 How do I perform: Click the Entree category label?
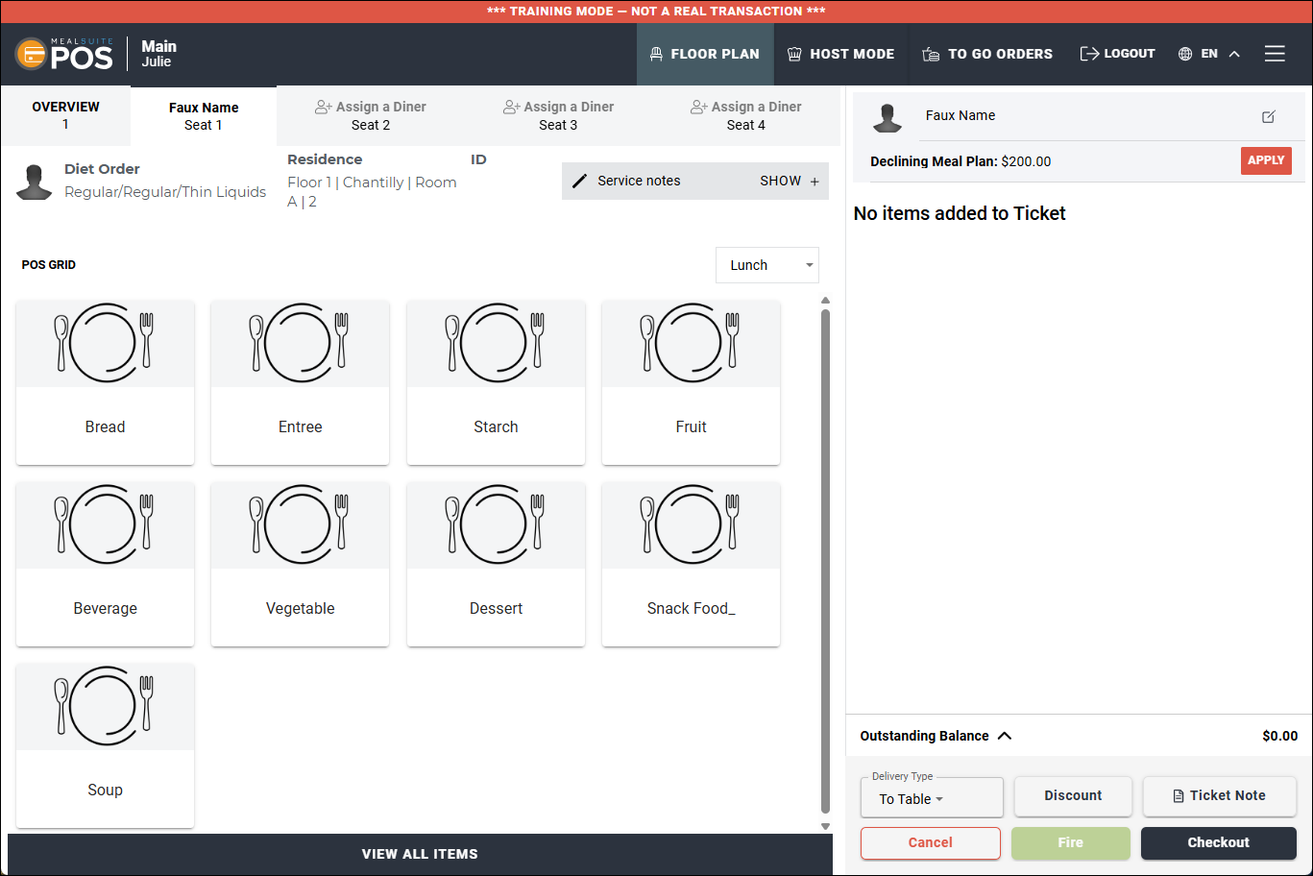pos(300,426)
